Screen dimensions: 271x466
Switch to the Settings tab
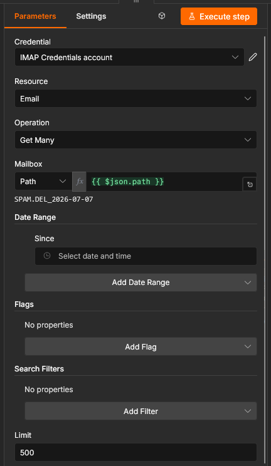click(91, 16)
